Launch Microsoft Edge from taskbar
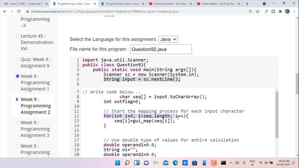 pos(175,163)
